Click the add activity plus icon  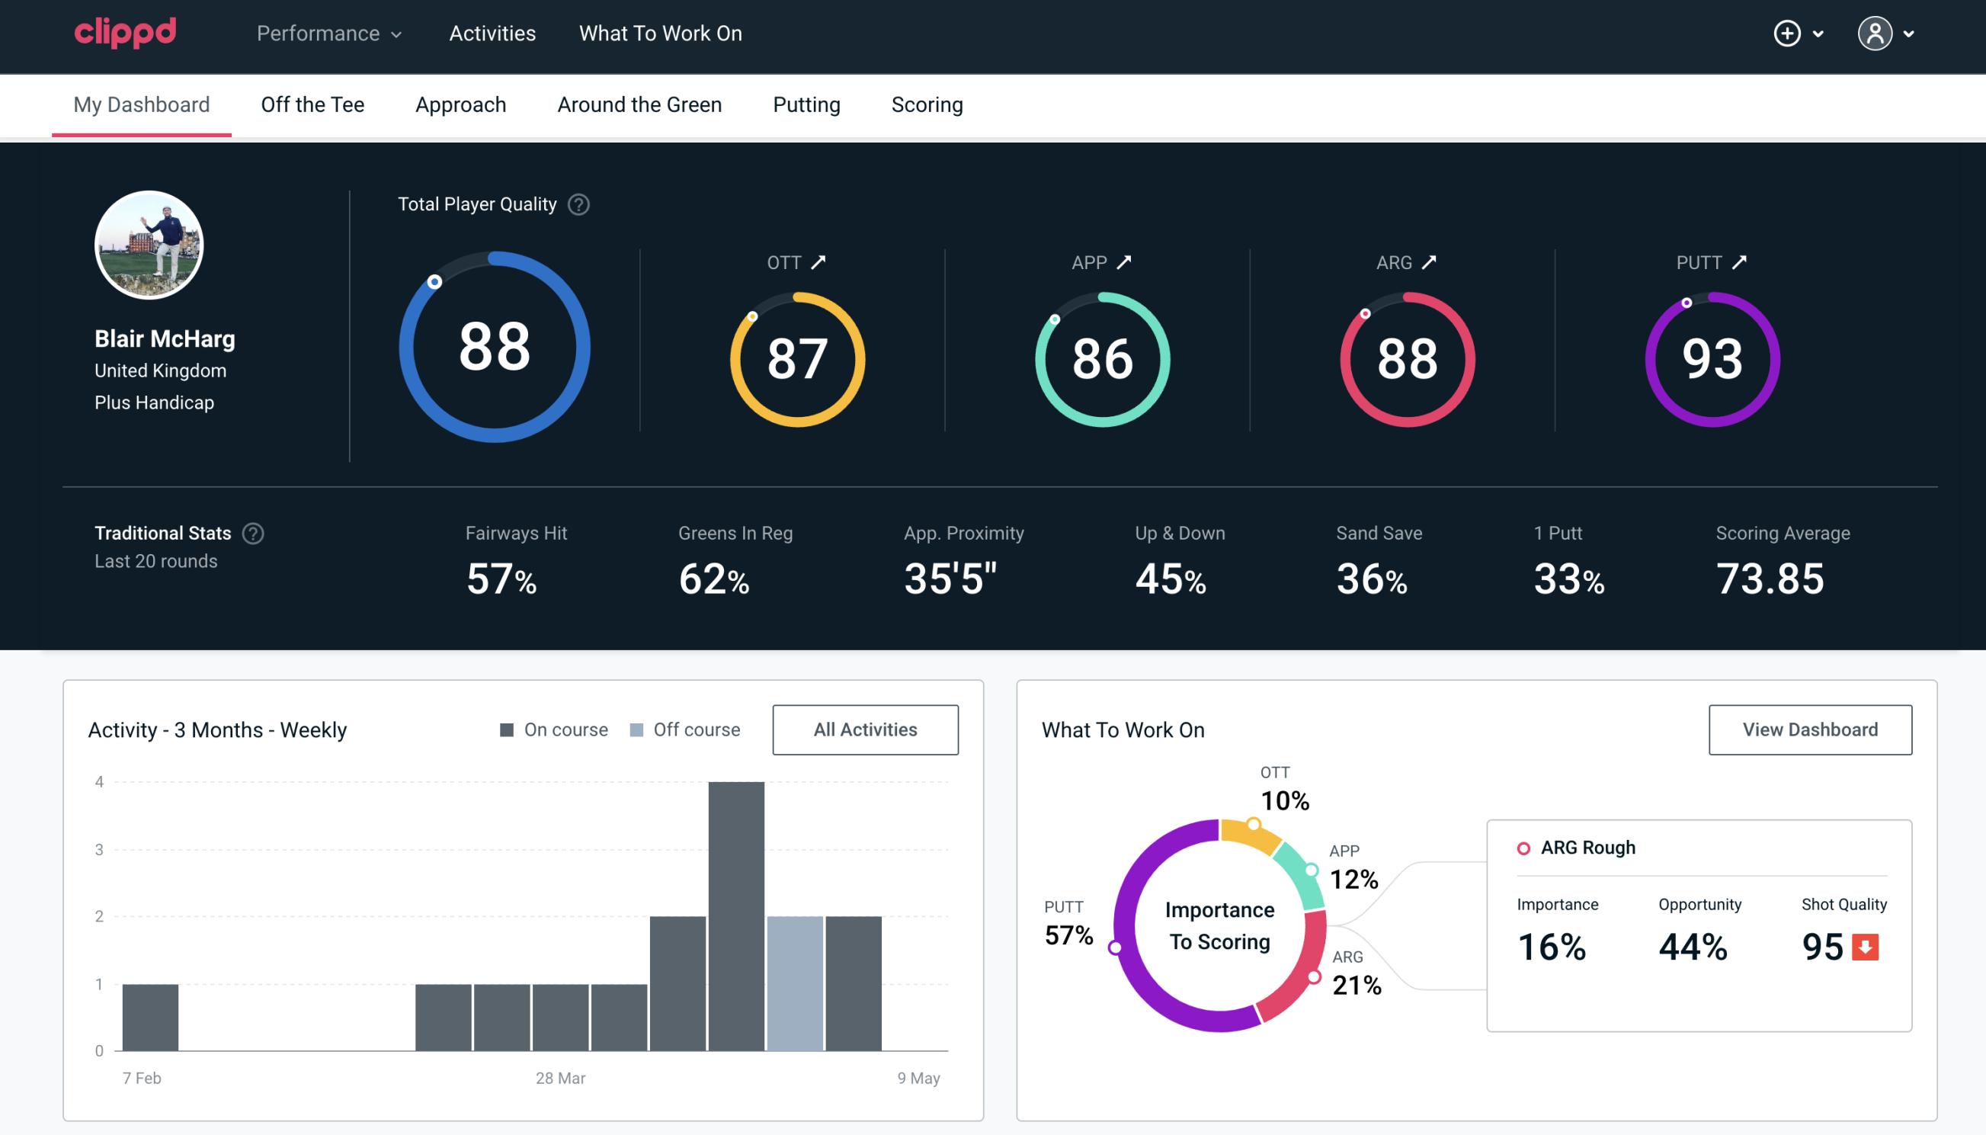point(1788,33)
